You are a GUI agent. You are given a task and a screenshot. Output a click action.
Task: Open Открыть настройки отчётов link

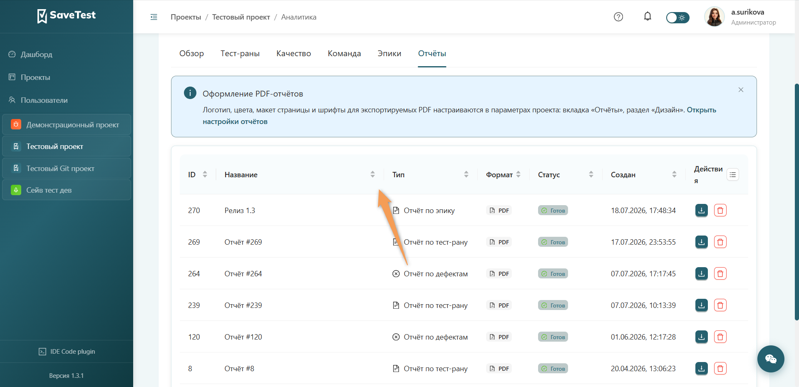459,116
